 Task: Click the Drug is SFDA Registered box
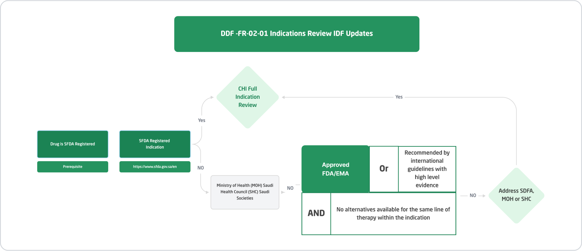tap(73, 144)
